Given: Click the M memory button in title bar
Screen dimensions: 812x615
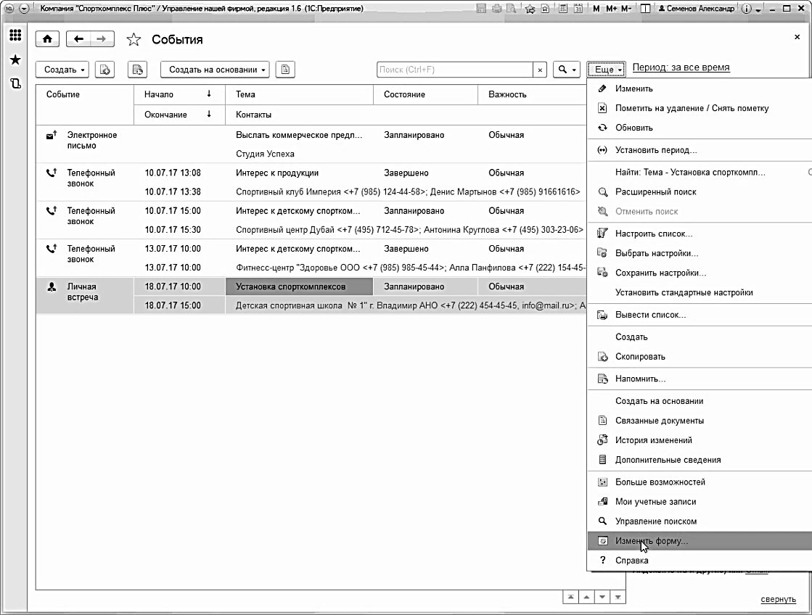Looking at the screenshot, I should pos(596,8).
